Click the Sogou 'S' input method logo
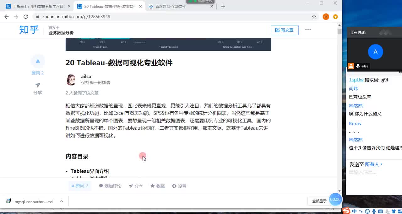 click(x=346, y=211)
